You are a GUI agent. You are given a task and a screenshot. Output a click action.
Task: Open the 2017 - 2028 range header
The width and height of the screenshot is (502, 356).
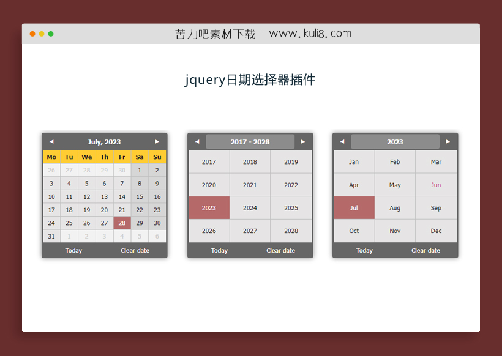point(250,141)
